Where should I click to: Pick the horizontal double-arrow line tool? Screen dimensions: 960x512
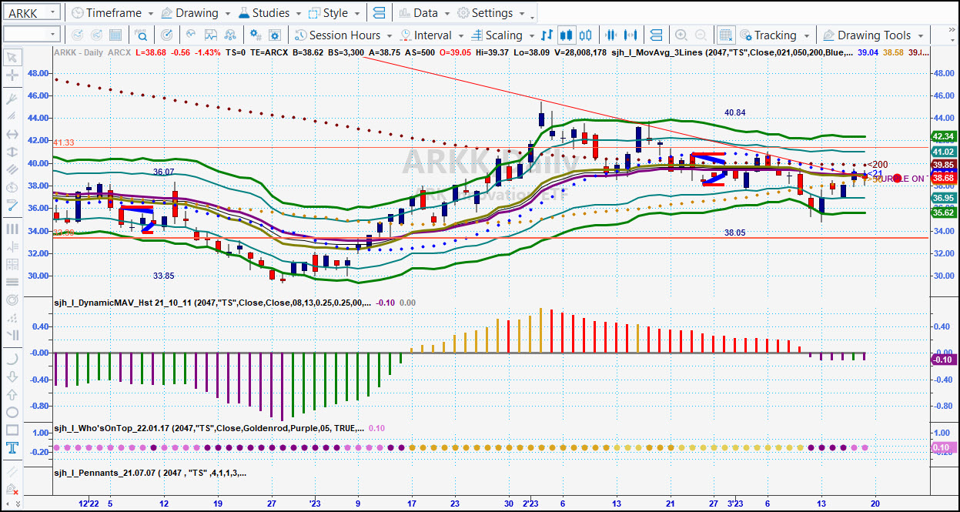12,133
